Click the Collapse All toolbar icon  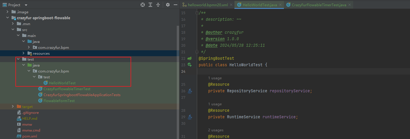pyautogui.click(x=158, y=5)
